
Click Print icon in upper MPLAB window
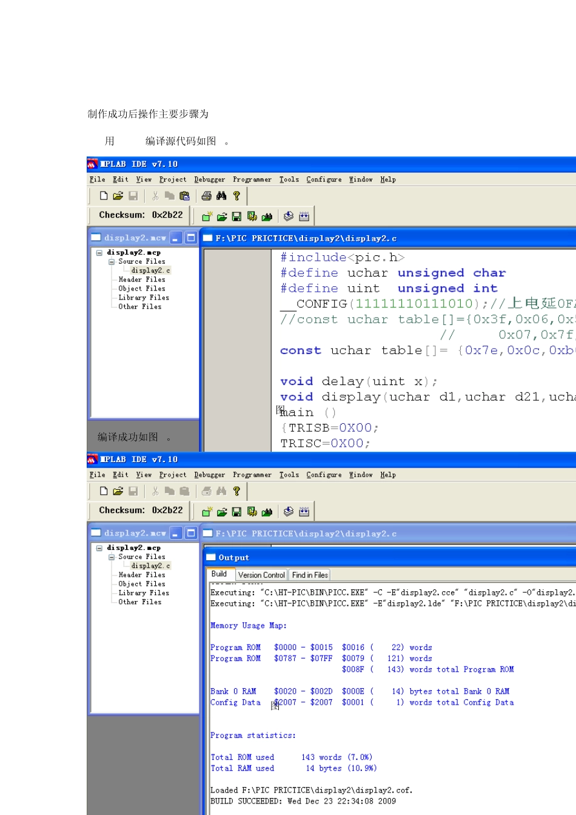tap(206, 196)
